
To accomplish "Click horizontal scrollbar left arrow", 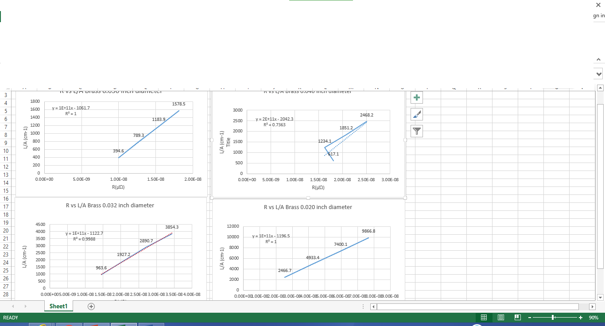I will 373,307.
